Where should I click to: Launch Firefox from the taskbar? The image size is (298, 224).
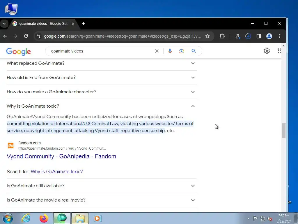click(x=44, y=218)
